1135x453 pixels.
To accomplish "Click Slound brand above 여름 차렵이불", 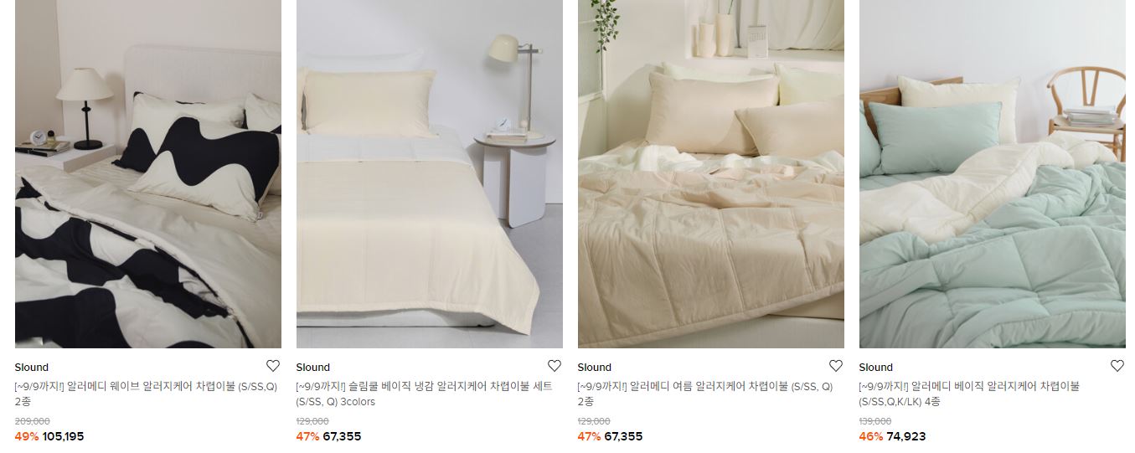I will 595,368.
